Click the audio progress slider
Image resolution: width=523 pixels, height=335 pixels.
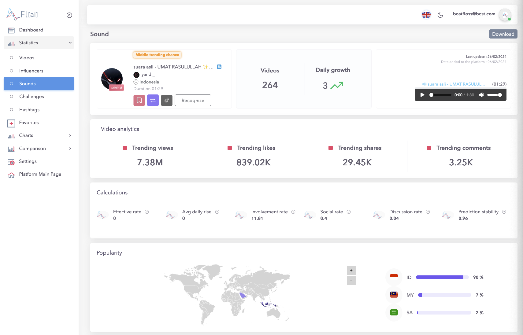pos(440,95)
